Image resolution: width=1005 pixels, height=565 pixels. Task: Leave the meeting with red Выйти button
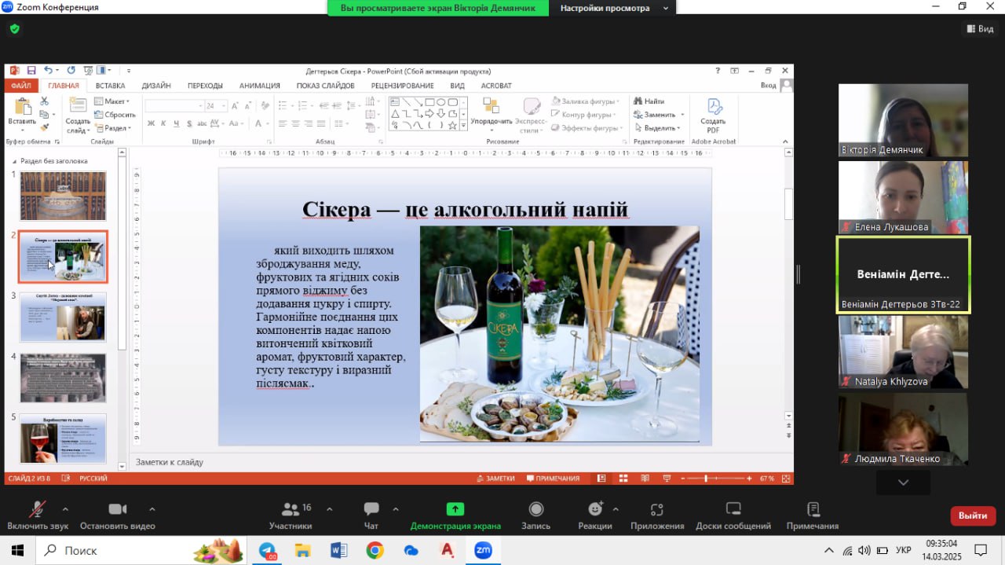973,515
